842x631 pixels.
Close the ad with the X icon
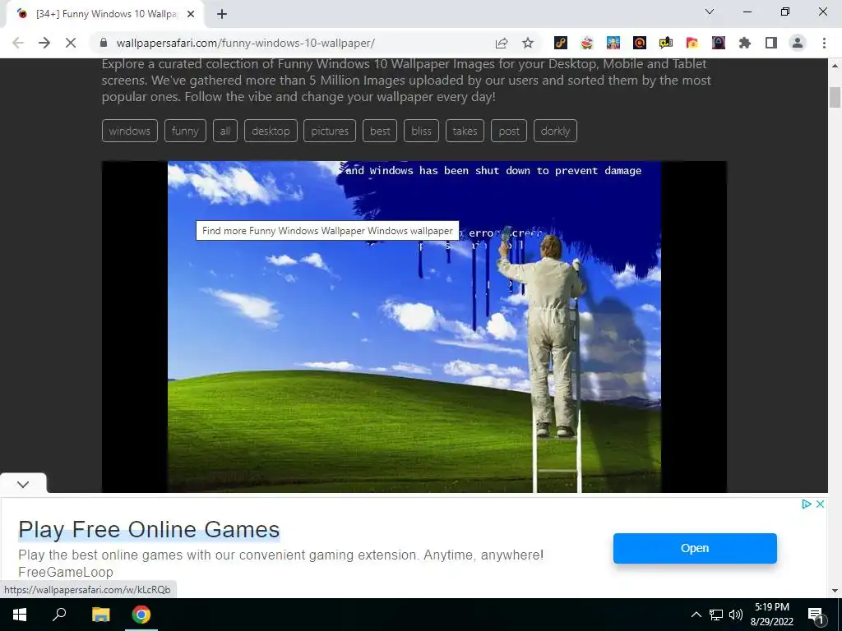[x=820, y=504]
